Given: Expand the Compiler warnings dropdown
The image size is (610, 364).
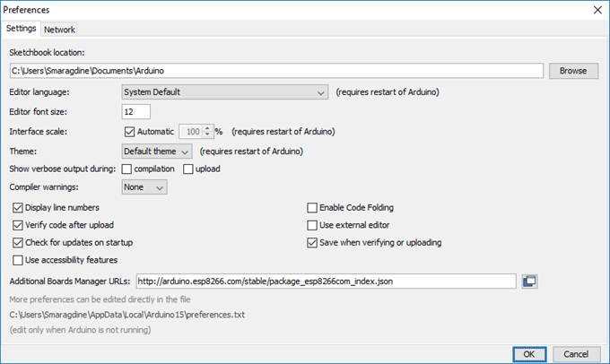Looking at the screenshot, I should (x=144, y=187).
